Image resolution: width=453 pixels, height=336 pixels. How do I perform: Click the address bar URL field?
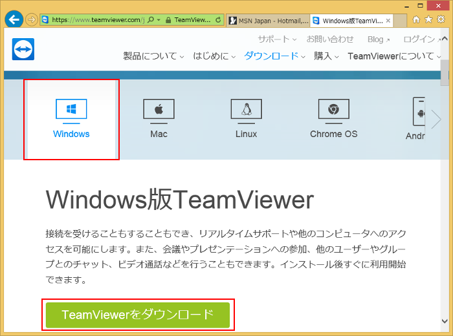[x=98, y=20]
